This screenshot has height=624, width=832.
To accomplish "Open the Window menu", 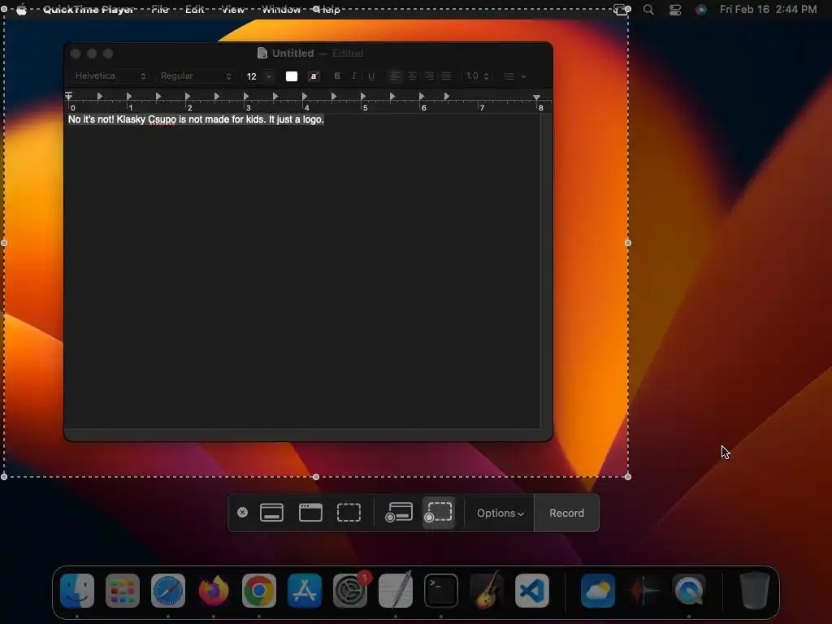I will 281,9.
